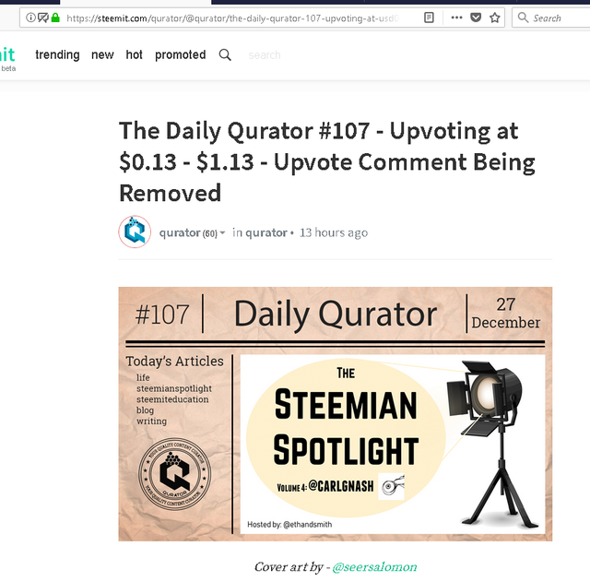Open the page actions three-dot menu
The width and height of the screenshot is (590, 582).
coord(456,18)
